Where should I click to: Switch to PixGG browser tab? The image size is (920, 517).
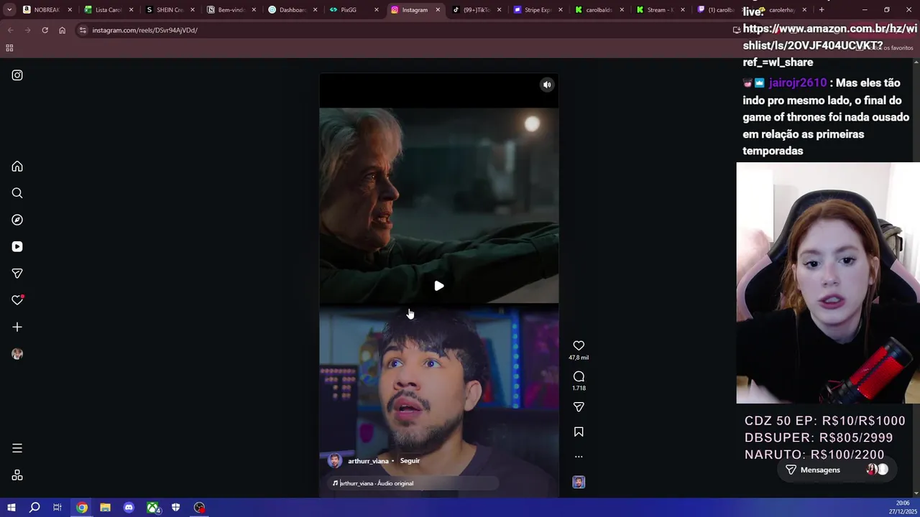pyautogui.click(x=354, y=10)
